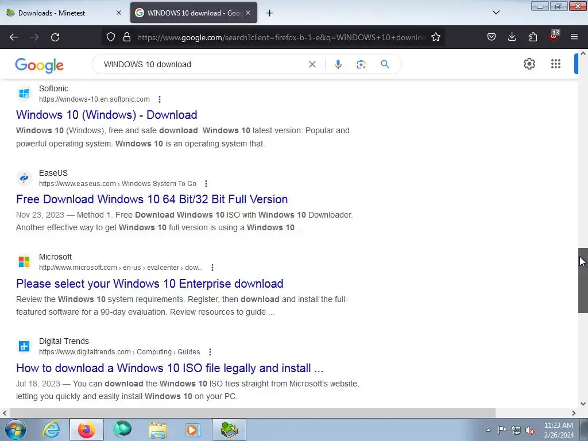
Task: Click the horizontal scroll right arrow
Action: click(574, 413)
